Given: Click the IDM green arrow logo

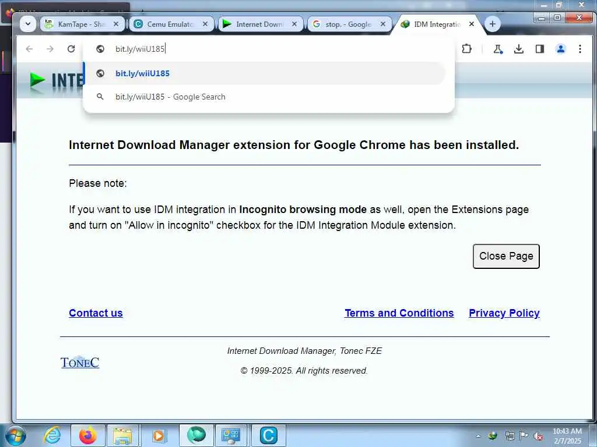Looking at the screenshot, I should pyautogui.click(x=37, y=80).
